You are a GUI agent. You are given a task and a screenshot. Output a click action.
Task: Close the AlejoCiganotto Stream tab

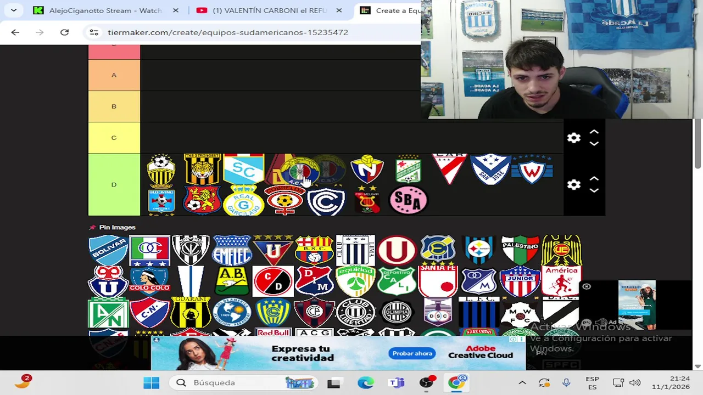pos(176,10)
